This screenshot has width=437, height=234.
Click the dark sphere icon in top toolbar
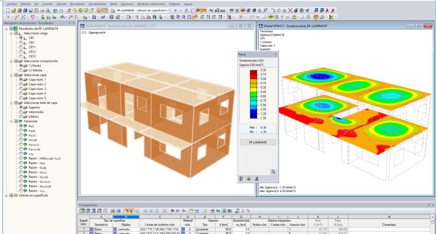[x=295, y=11]
